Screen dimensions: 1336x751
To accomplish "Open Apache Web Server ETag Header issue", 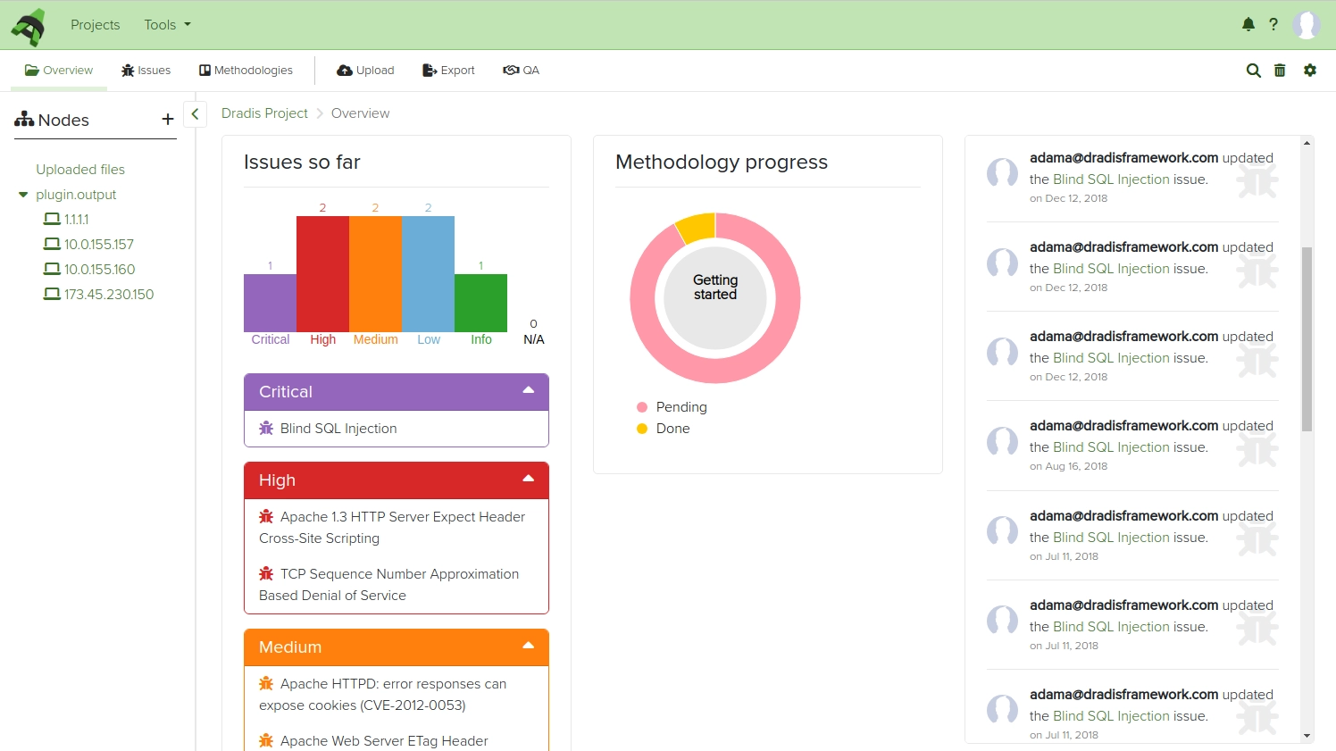I will (384, 741).
